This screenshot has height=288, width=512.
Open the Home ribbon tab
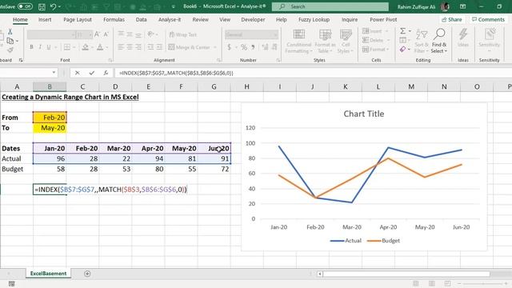pos(20,19)
